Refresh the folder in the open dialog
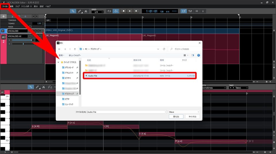The width and height of the screenshot is (276, 154). tap(164, 49)
